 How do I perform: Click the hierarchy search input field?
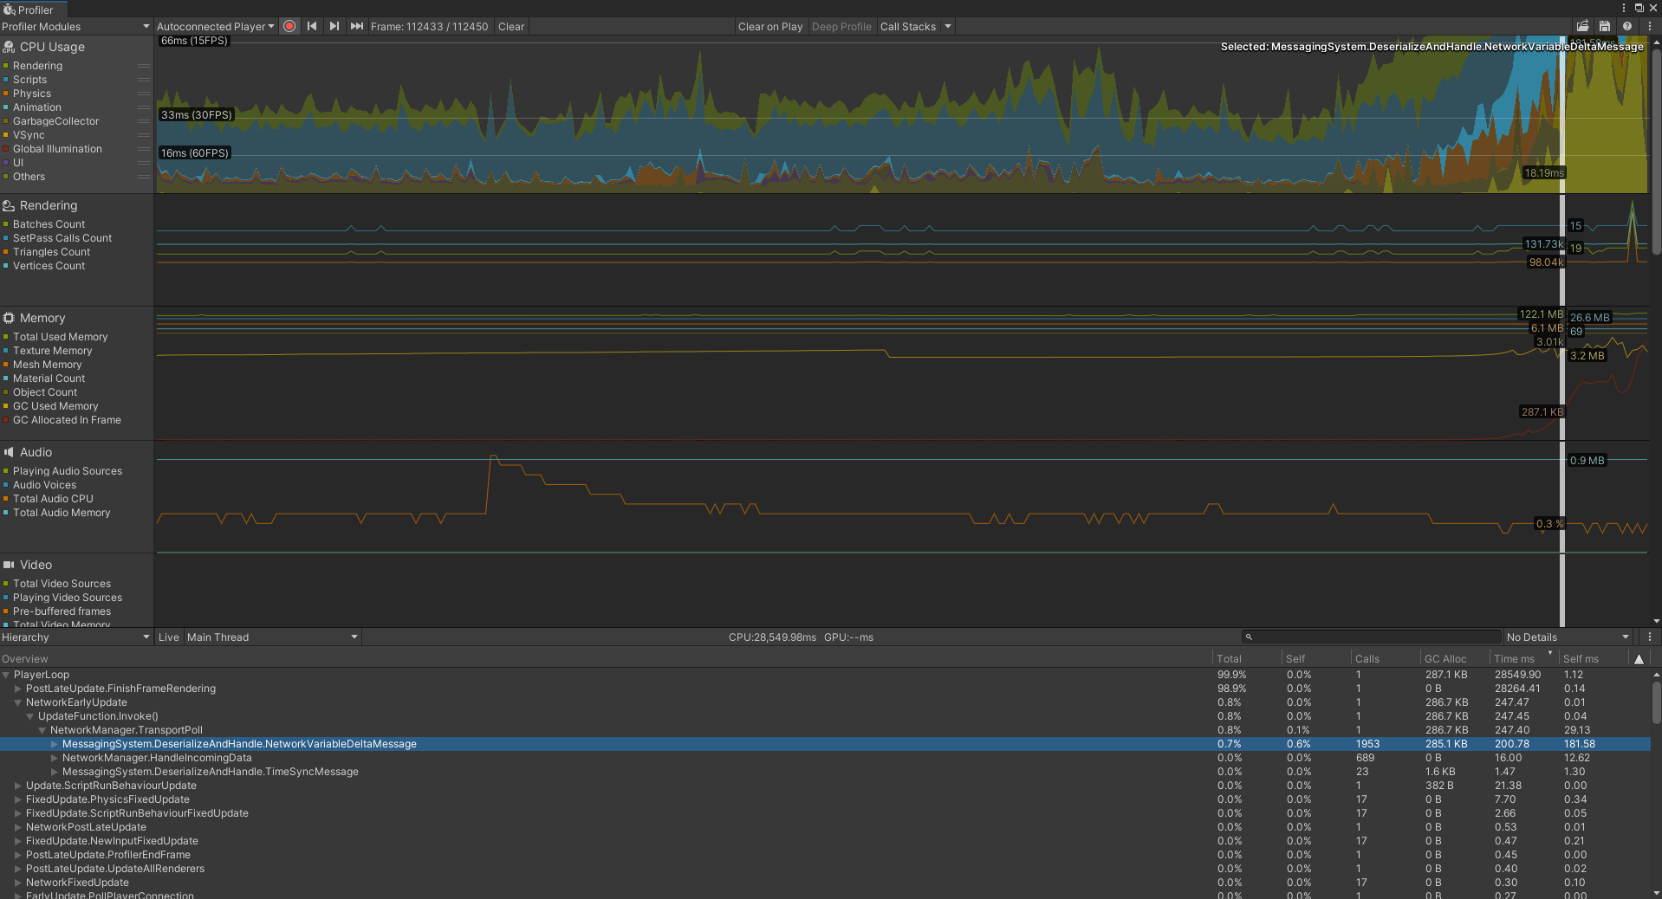click(1371, 637)
